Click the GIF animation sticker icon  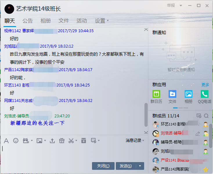(x=26, y=141)
